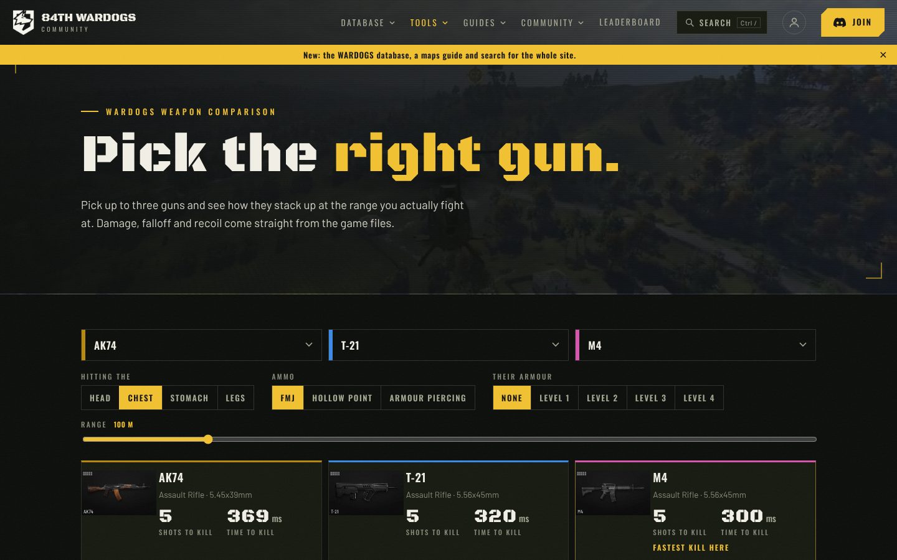Click the Search box
Viewport: 897px width, 560px height.
(x=722, y=22)
